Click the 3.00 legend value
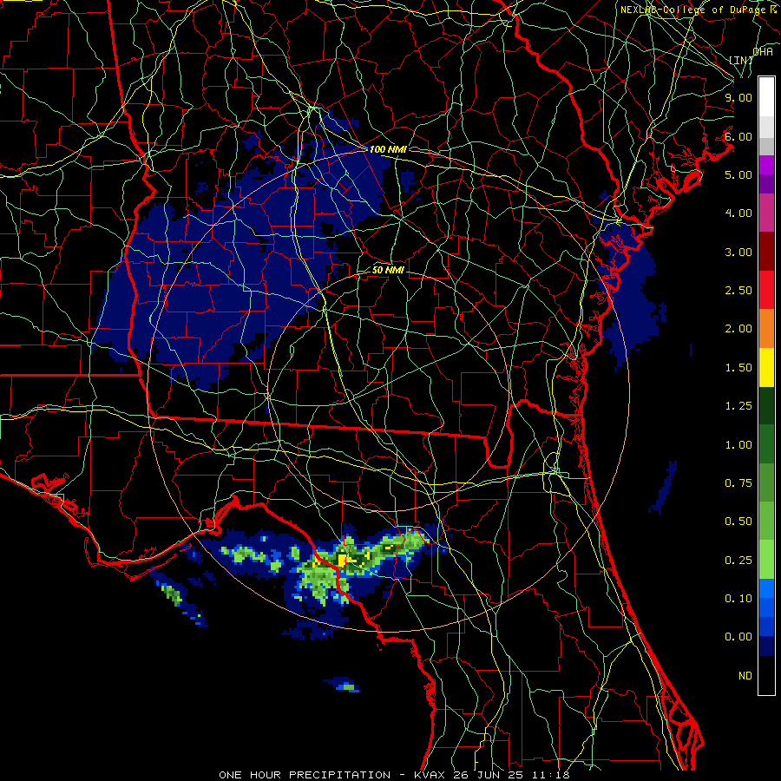 [738, 252]
